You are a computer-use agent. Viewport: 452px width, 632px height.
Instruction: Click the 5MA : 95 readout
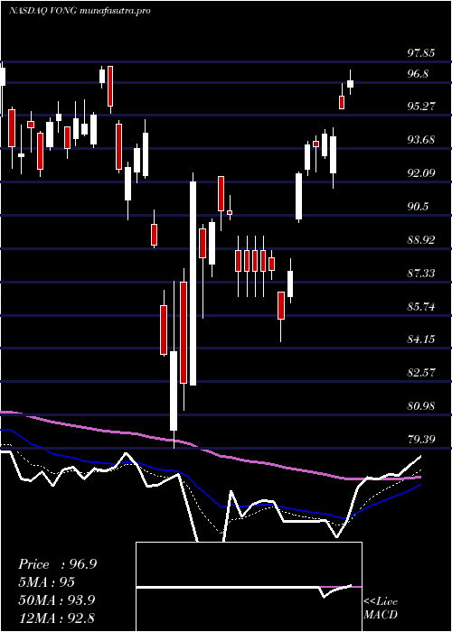click(x=46, y=582)
